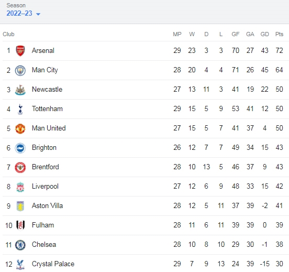Click the Man City club crest
Screen dimensions: 289x272
pos(20,70)
